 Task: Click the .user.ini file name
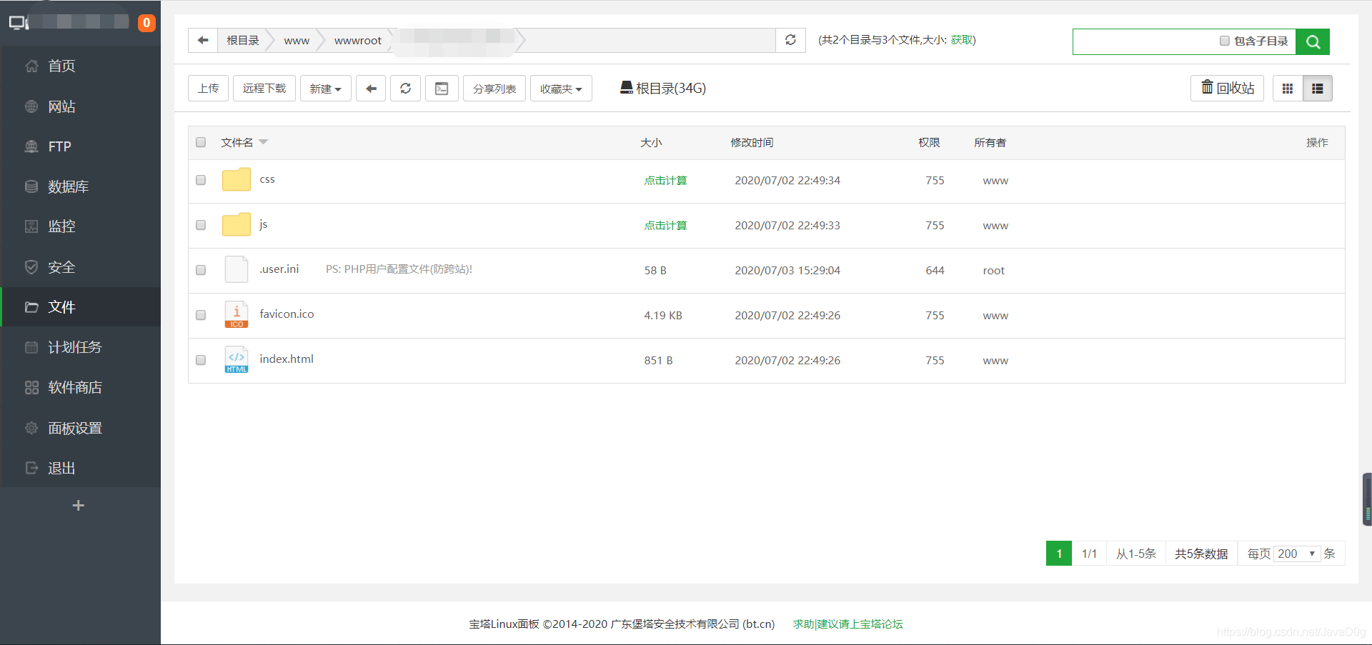point(279,269)
